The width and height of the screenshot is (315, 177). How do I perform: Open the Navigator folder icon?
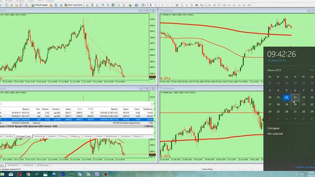pyautogui.click(x=16, y=5)
